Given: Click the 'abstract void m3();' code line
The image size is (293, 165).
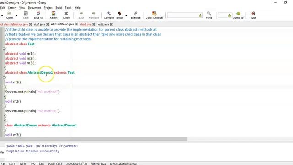Looking at the screenshot, I should 20,63.
